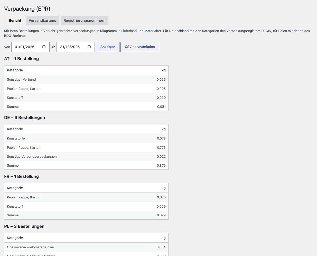
Task: Switch to the Bericht tab
Action: click(15, 20)
